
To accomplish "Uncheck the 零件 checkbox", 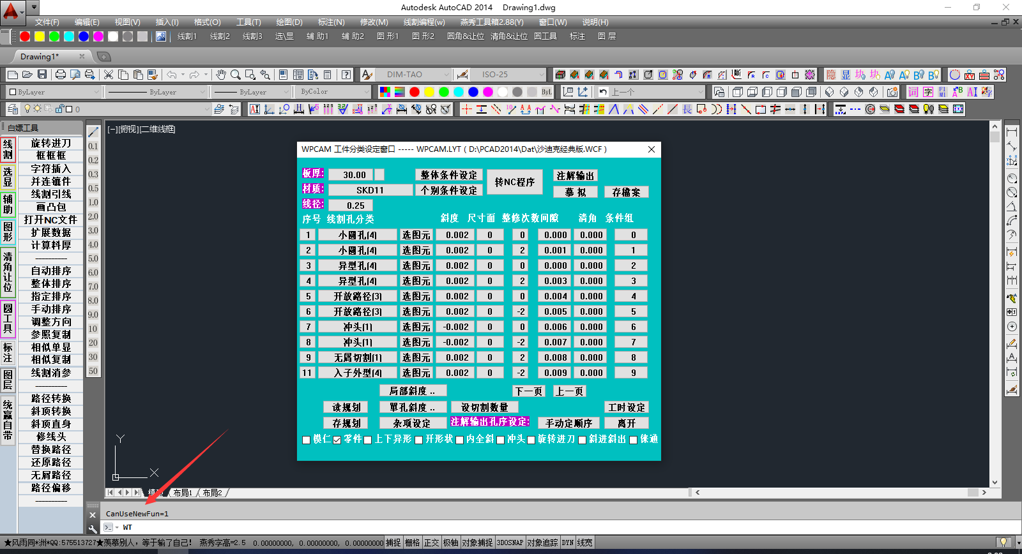I will (x=337, y=440).
